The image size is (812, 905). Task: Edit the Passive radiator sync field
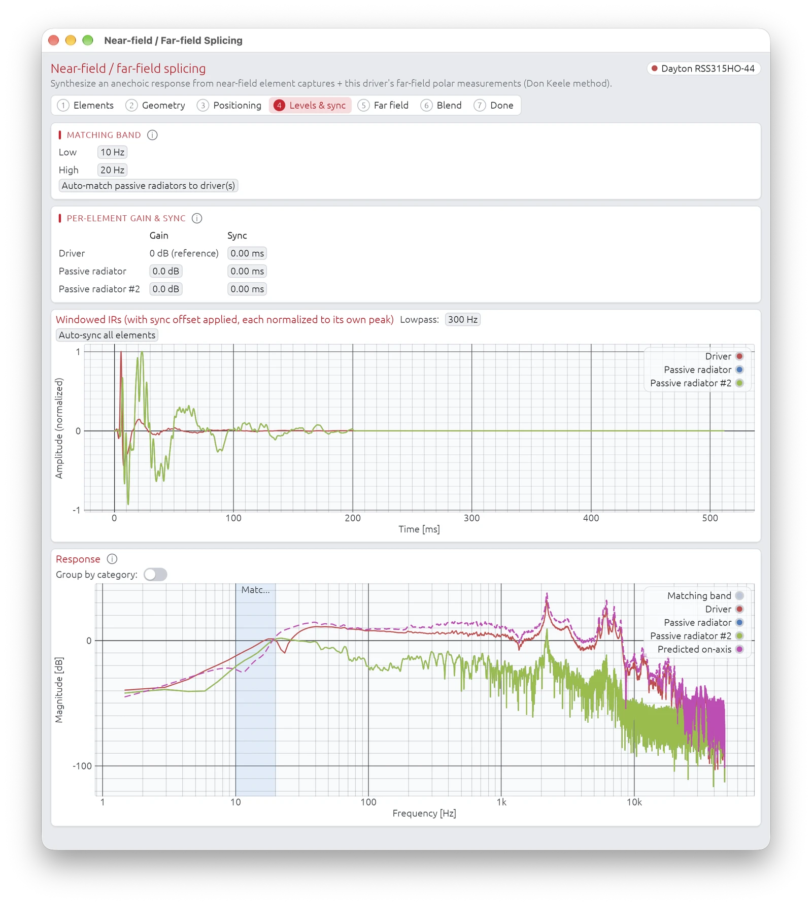click(x=247, y=271)
